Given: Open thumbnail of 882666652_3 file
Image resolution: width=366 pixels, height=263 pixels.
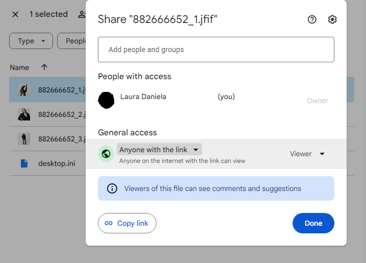Looking at the screenshot, I should (24, 139).
